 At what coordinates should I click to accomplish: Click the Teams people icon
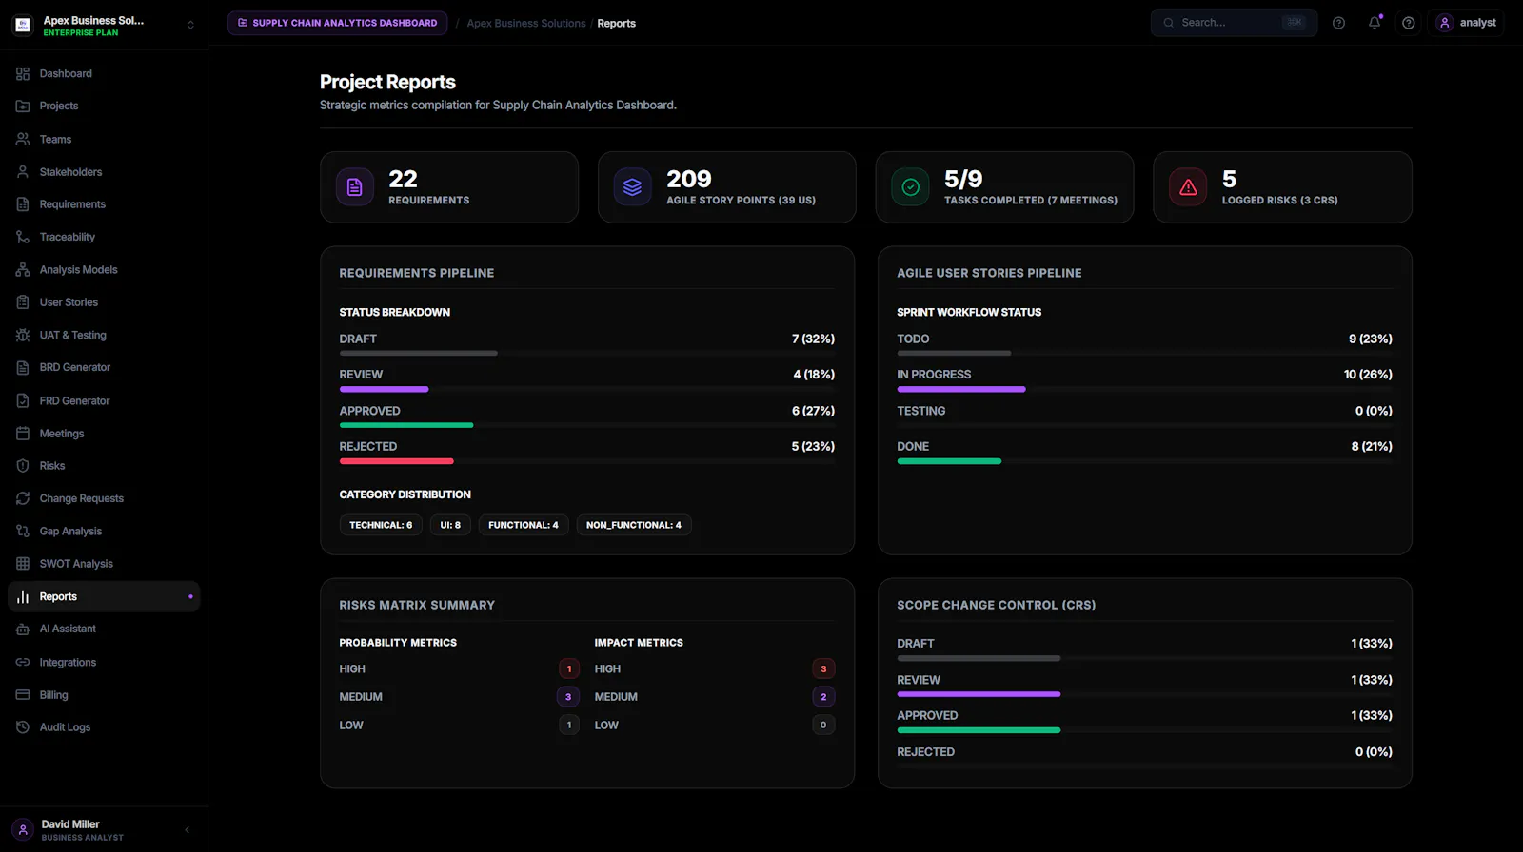tap(23, 139)
